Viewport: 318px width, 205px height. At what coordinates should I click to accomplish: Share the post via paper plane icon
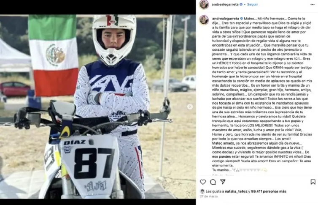click(223, 182)
